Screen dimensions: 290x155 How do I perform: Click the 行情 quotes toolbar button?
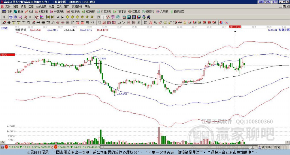(7, 12)
